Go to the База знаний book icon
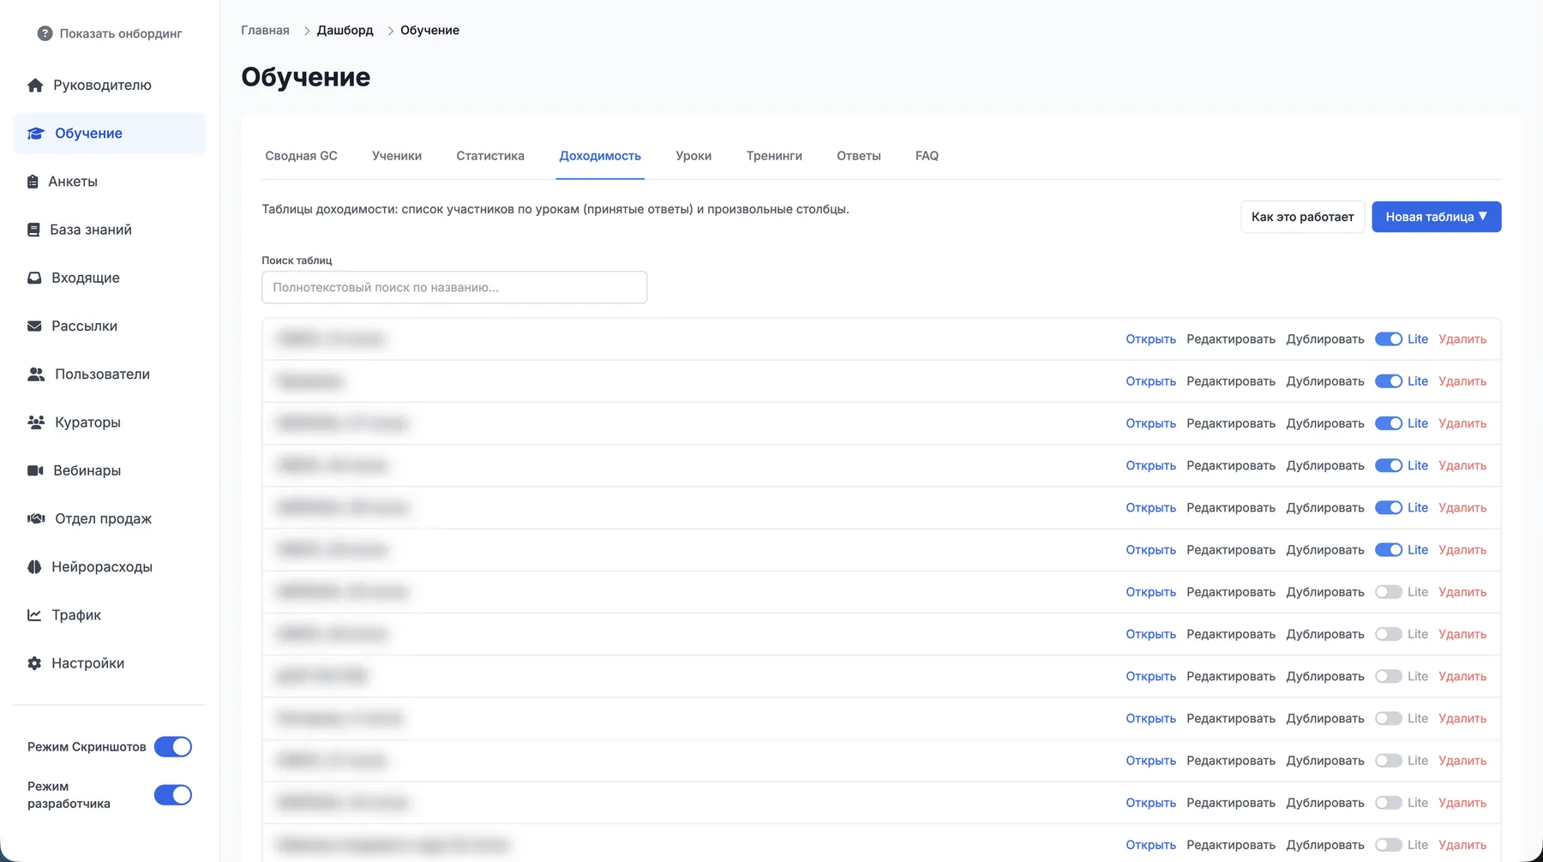 point(33,230)
